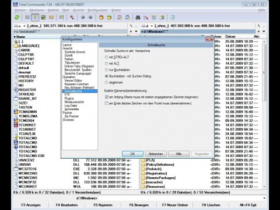
Task: Click the notepad icon at toolbar end
Action: coord(173,17)
